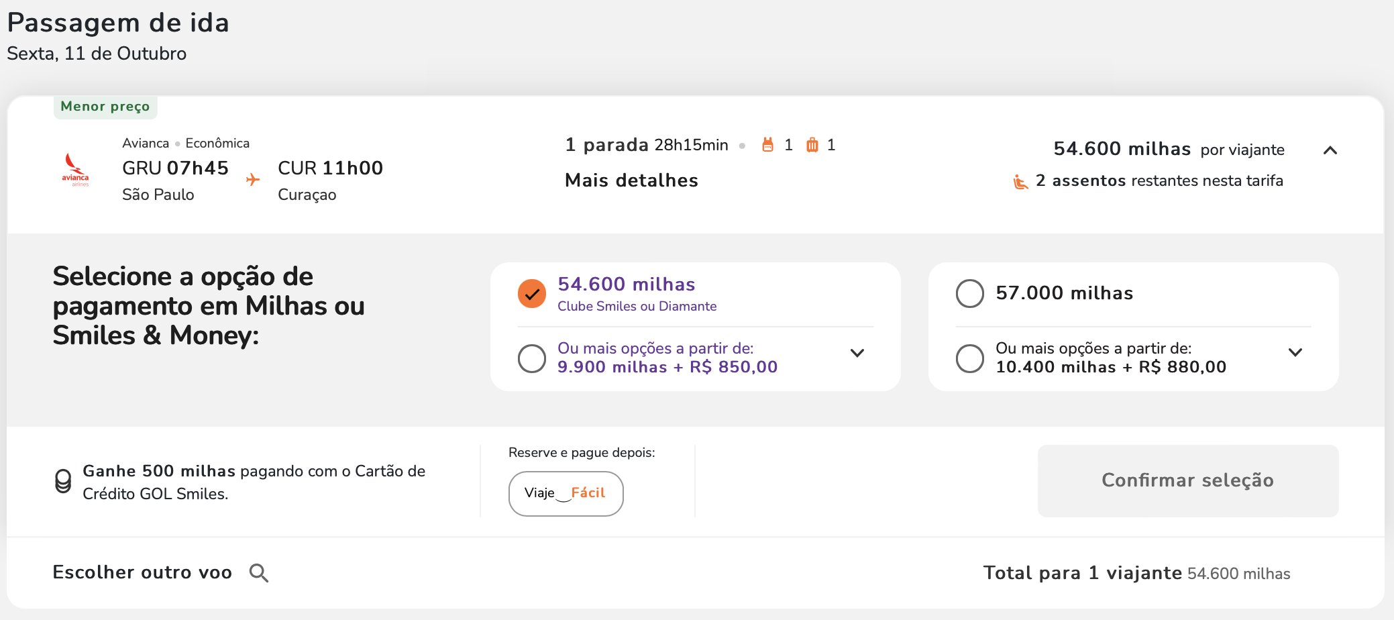This screenshot has height=620, width=1394.
Task: Click the remaining seats icon
Action: 1020,181
